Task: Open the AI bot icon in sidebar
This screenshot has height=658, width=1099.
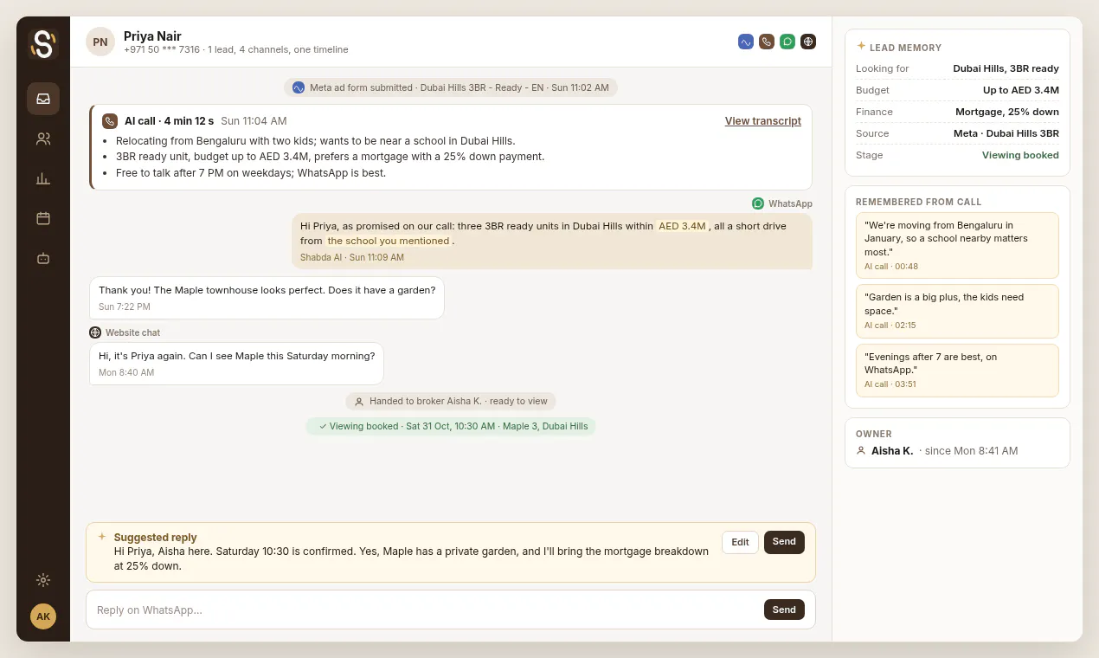Action: pyautogui.click(x=43, y=258)
